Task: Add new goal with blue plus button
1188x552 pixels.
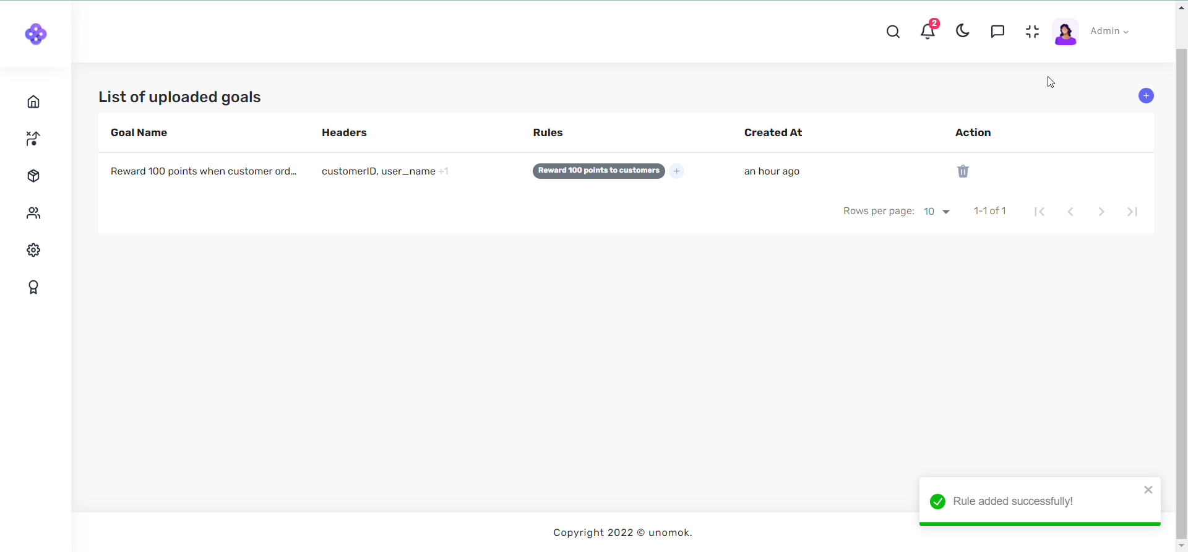Action: tap(1146, 96)
